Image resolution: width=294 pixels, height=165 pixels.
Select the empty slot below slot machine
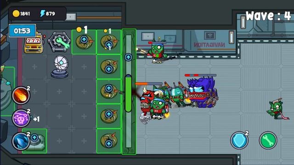34,66
